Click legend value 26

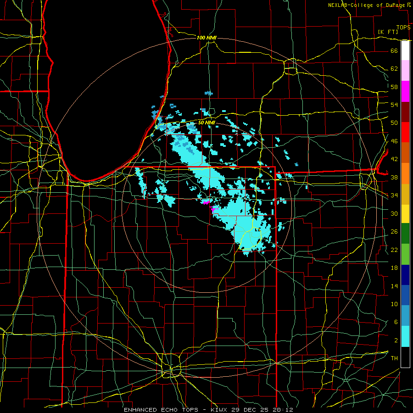(x=394, y=232)
